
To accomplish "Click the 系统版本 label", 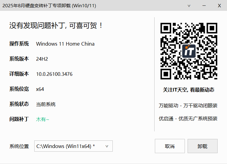I will [19, 59].
